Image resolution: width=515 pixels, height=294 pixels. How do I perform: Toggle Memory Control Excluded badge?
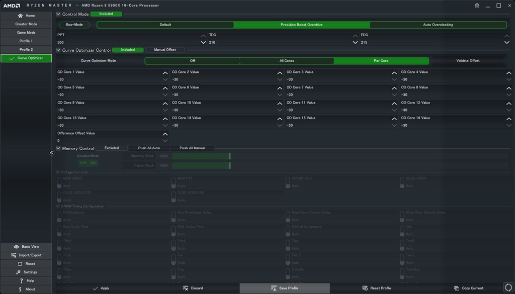click(x=112, y=148)
